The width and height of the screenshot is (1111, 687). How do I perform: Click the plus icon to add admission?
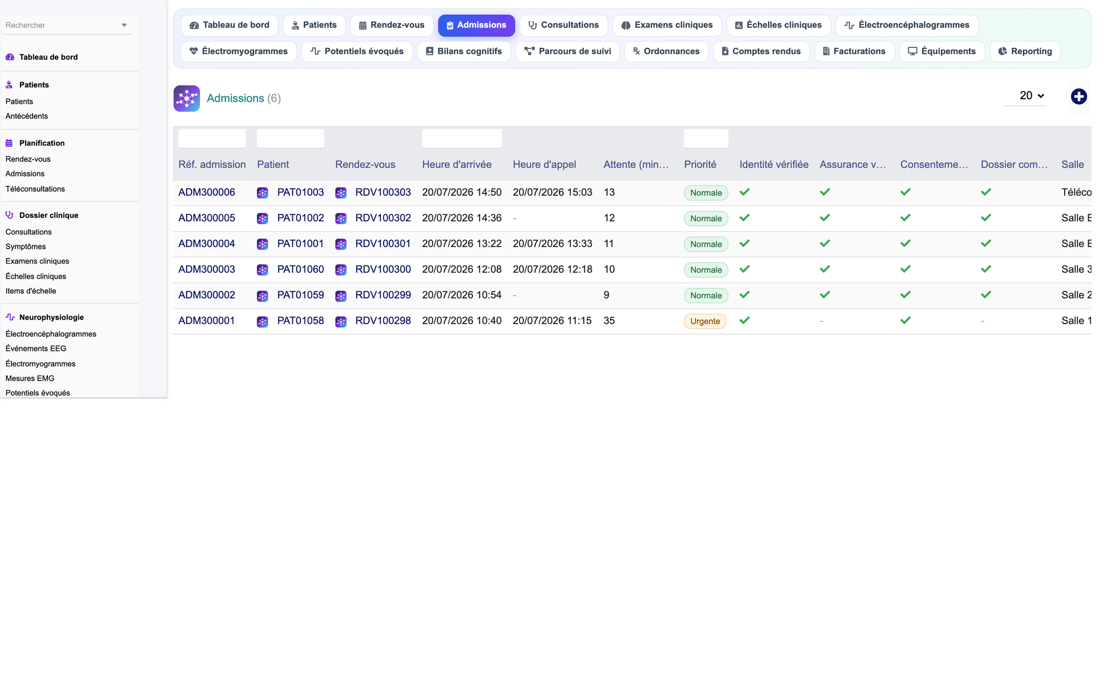1078,97
